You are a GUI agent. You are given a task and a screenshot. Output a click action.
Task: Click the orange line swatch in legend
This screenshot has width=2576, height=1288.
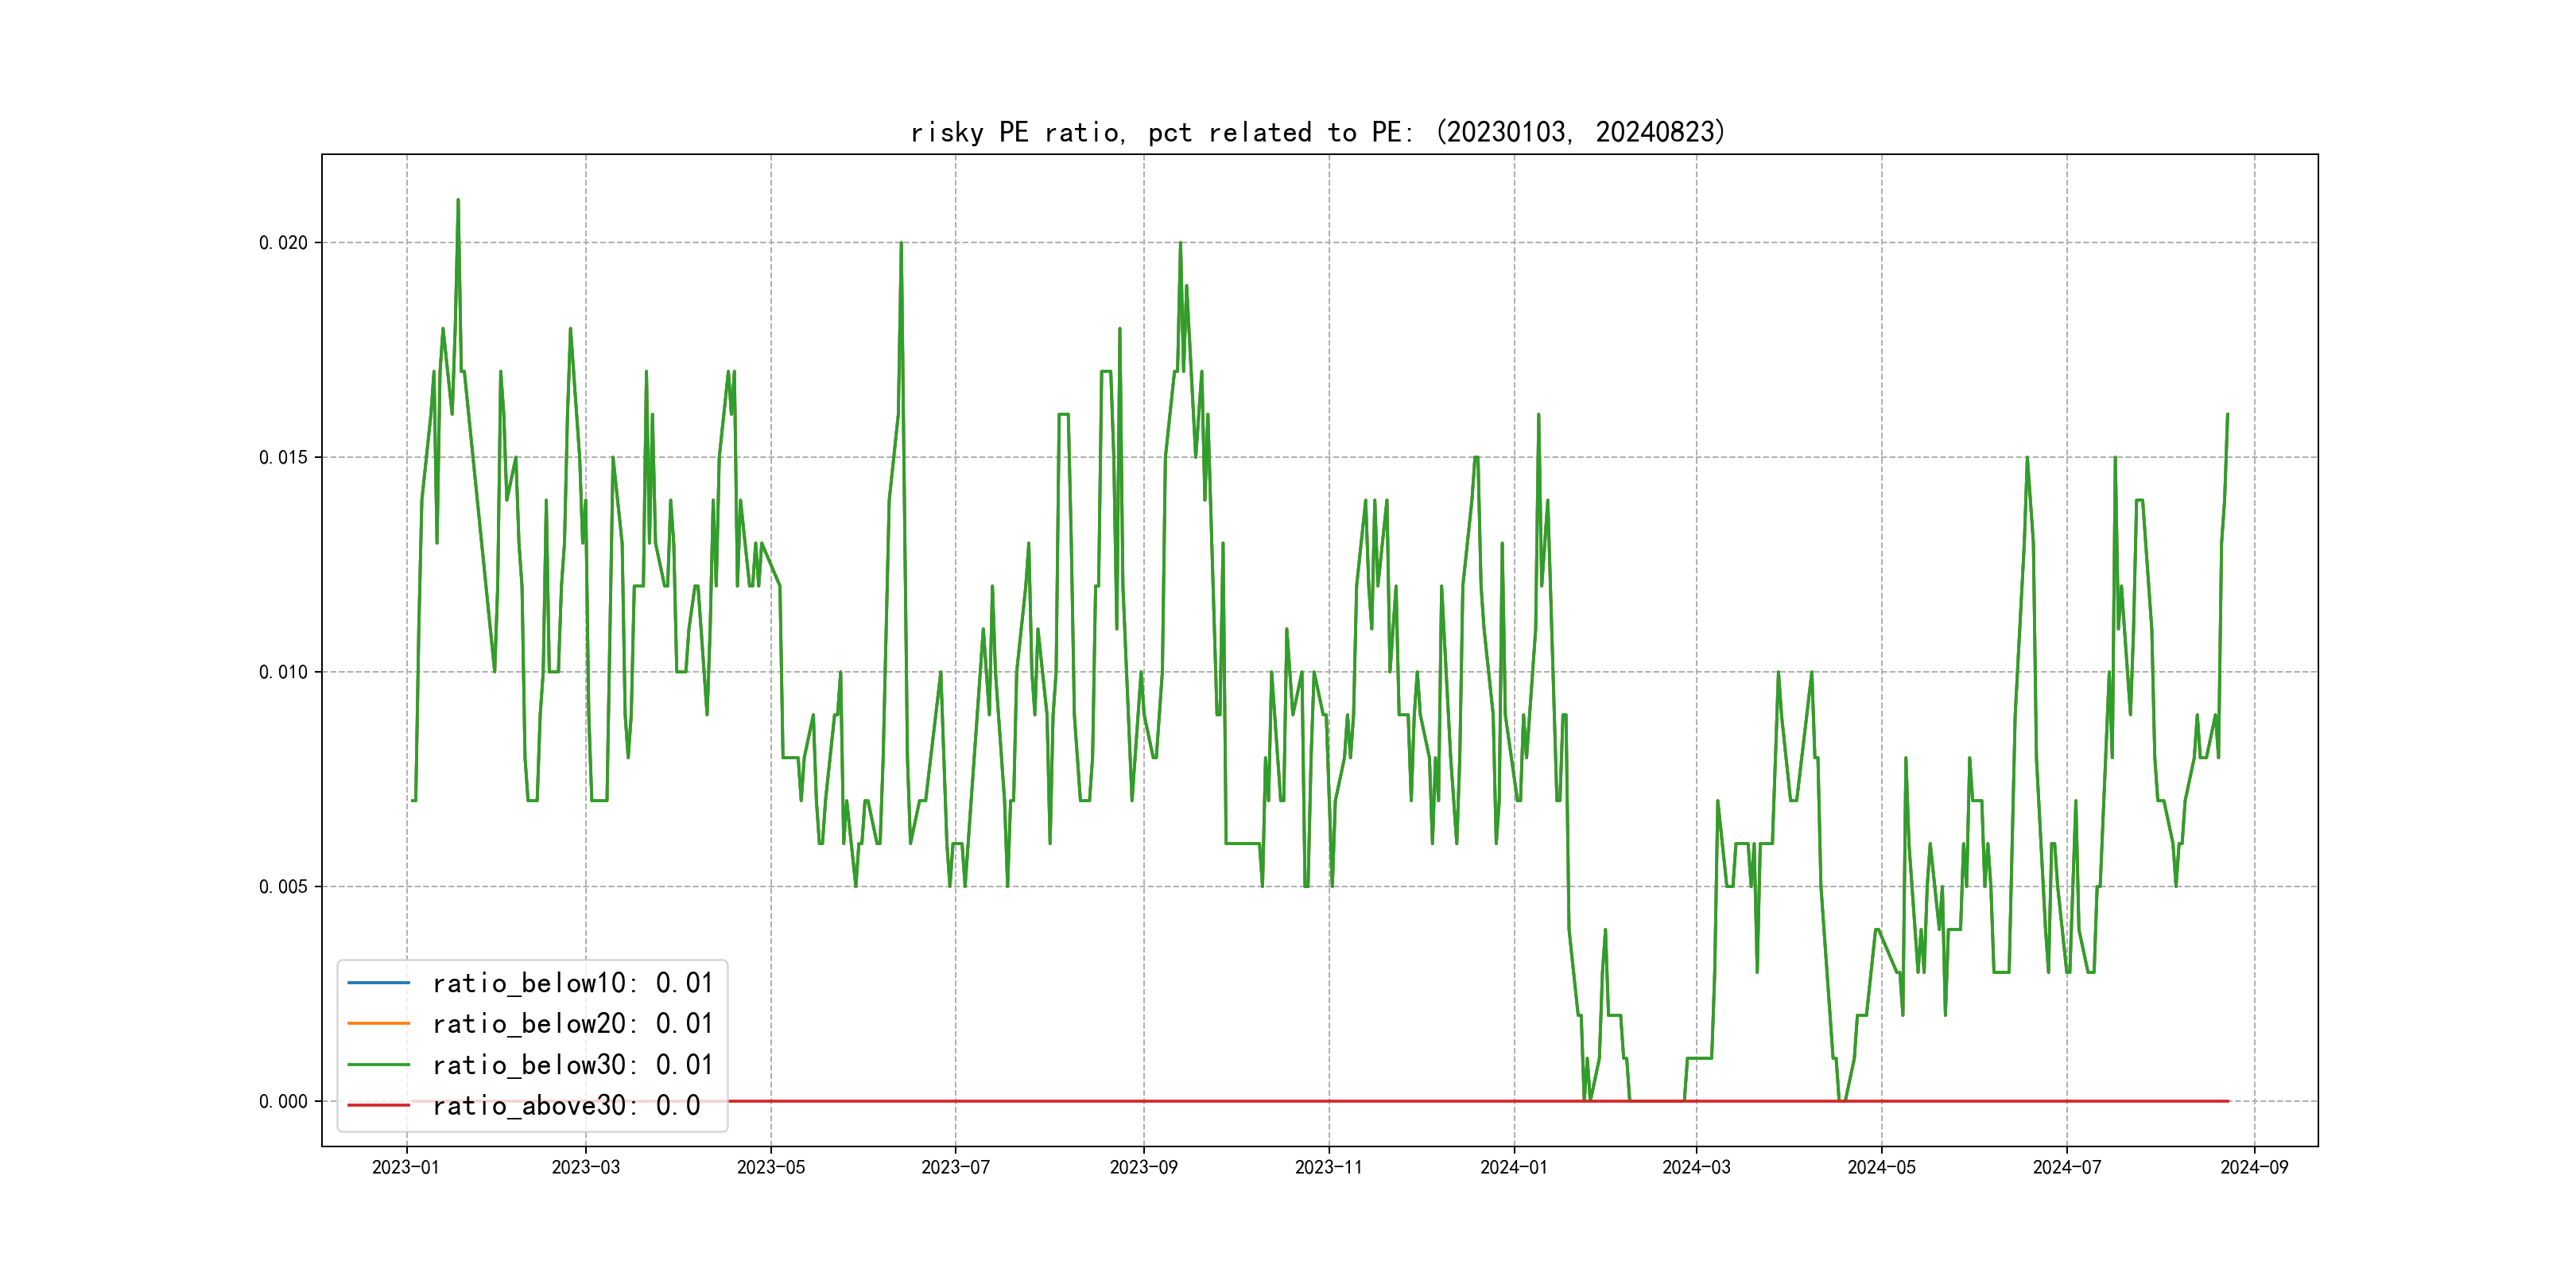tap(378, 1024)
